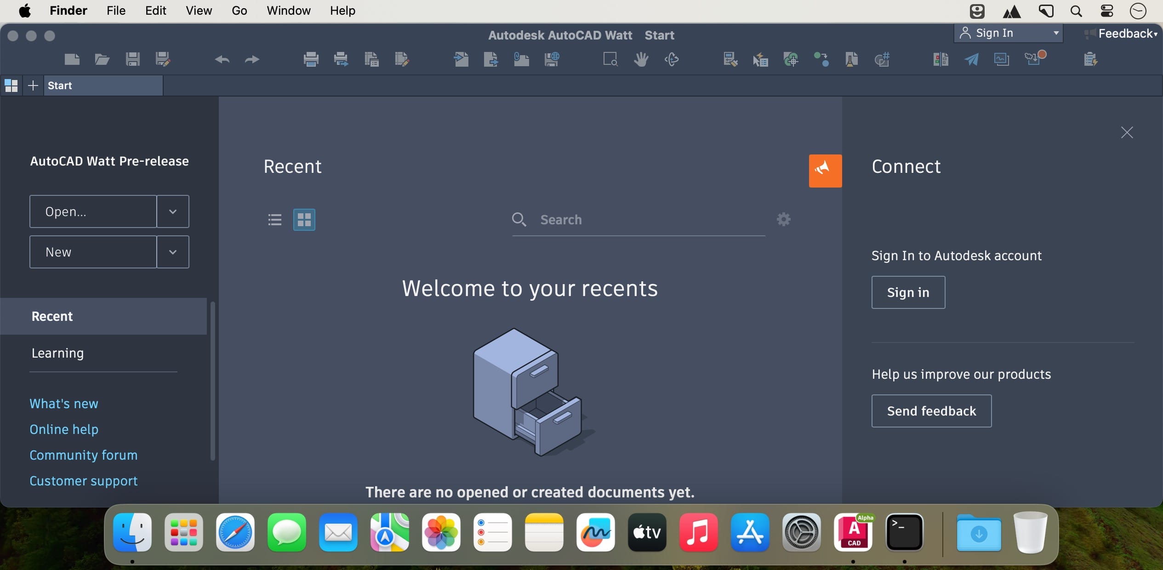
Task: Click the undo arrow icon
Action: (x=222, y=59)
